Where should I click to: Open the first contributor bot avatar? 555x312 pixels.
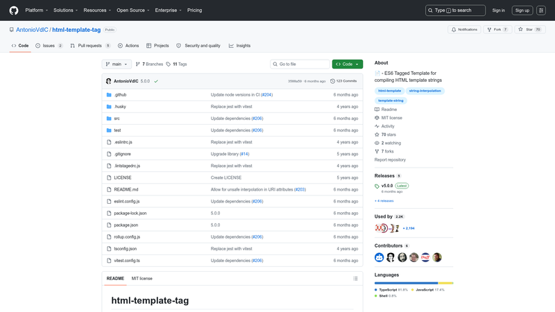pos(379,257)
